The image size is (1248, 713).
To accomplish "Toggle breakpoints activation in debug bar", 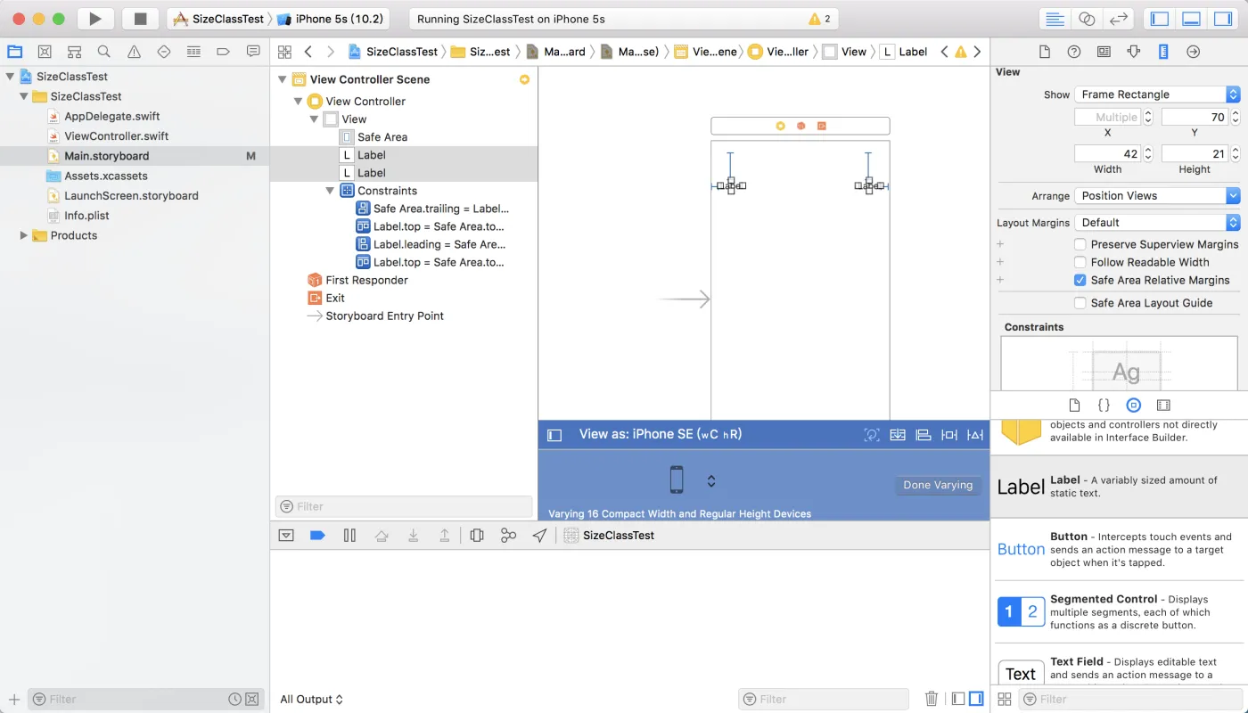I will tap(317, 536).
